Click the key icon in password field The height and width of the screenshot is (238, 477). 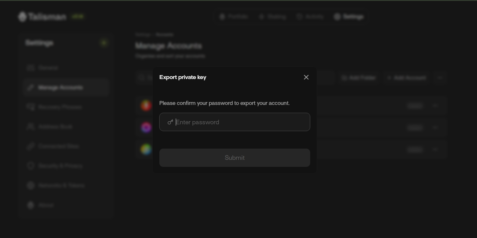[x=170, y=122]
